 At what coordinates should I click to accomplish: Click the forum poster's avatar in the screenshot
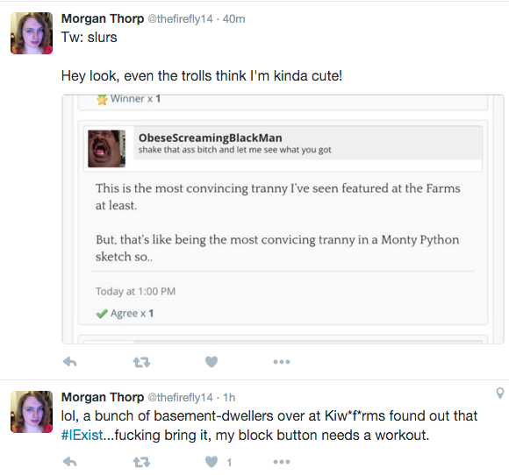click(106, 148)
